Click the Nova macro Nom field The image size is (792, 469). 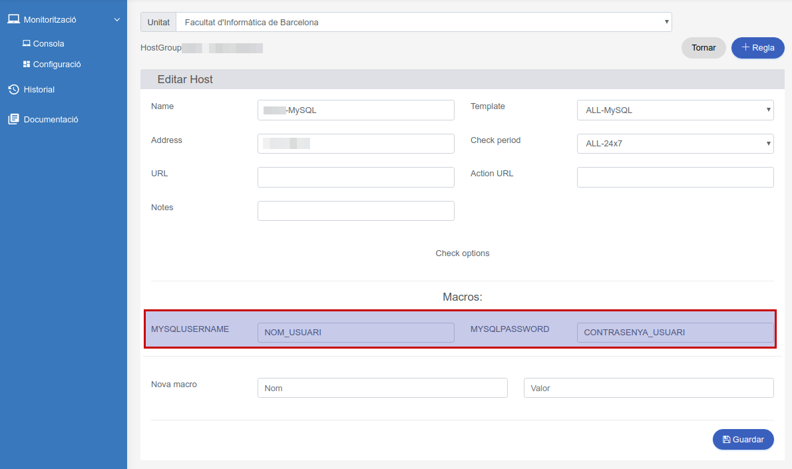pos(382,388)
